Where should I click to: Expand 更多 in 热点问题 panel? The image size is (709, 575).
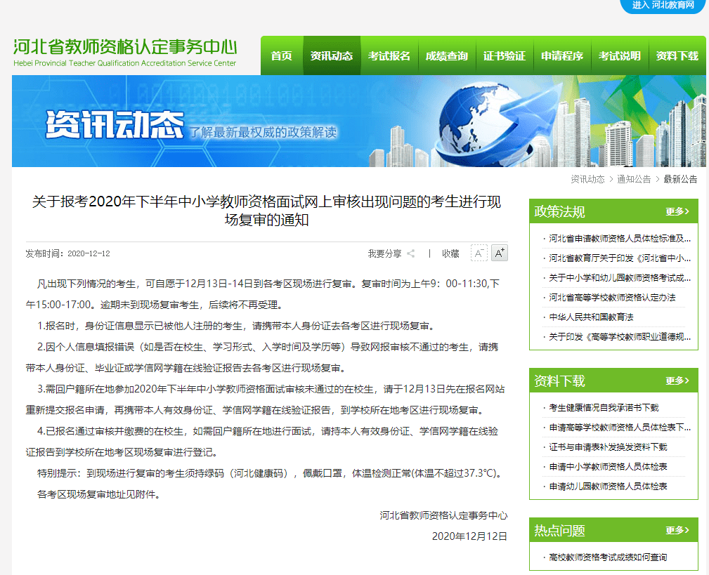[677, 530]
